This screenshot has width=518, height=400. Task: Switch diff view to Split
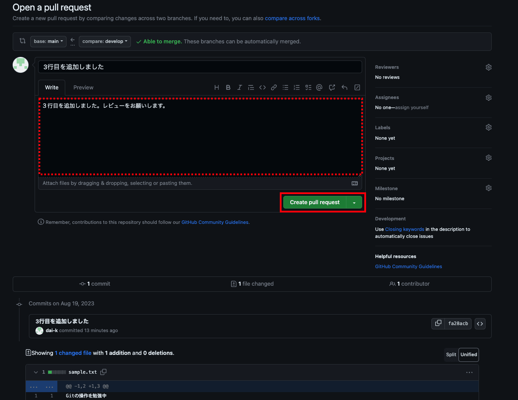451,354
